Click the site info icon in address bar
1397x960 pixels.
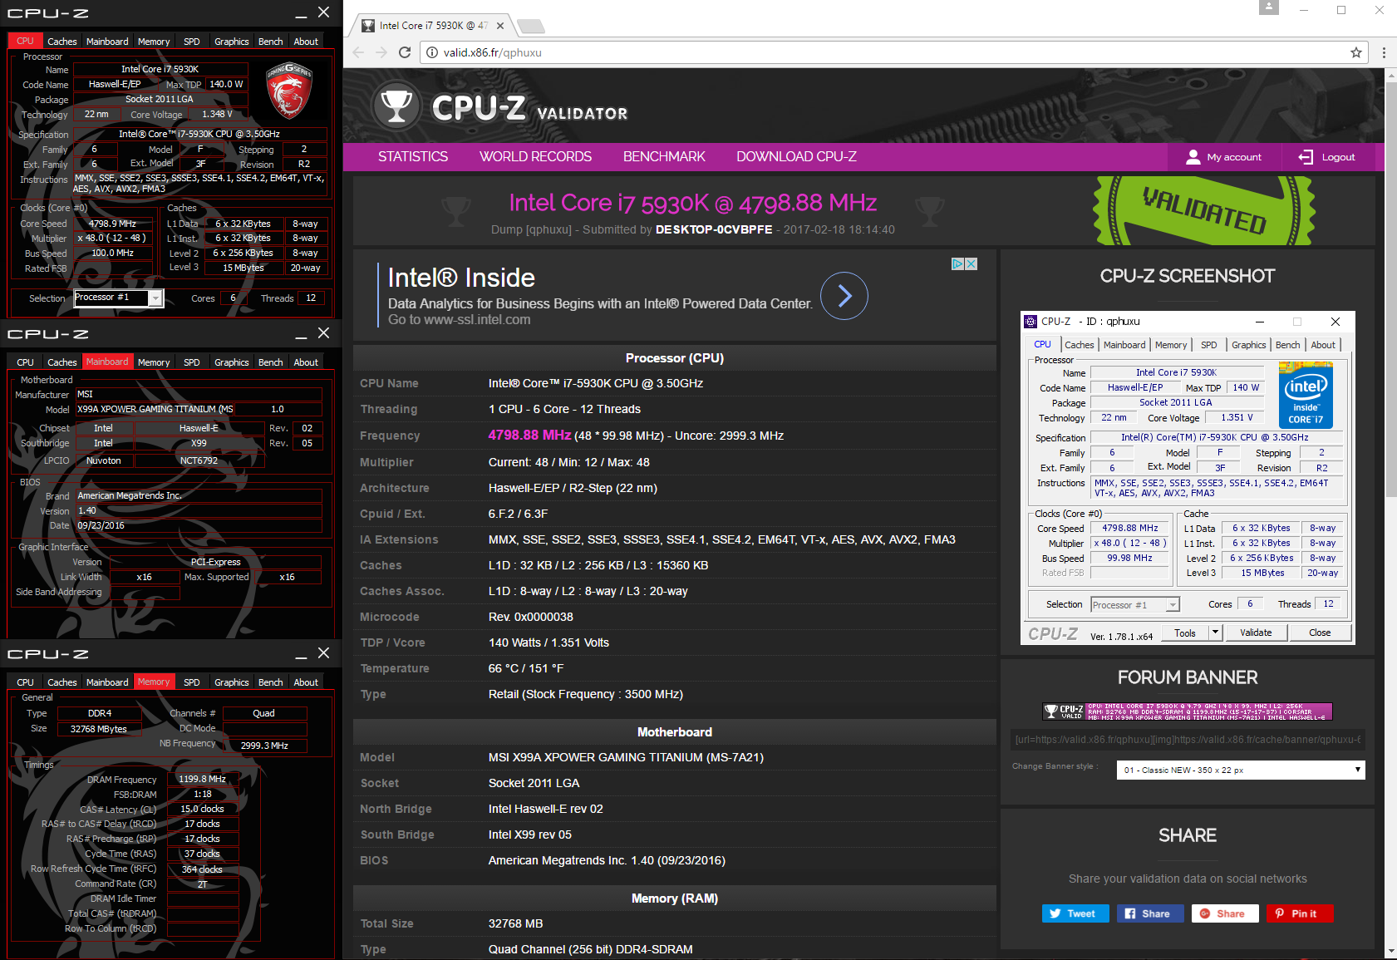click(x=432, y=52)
